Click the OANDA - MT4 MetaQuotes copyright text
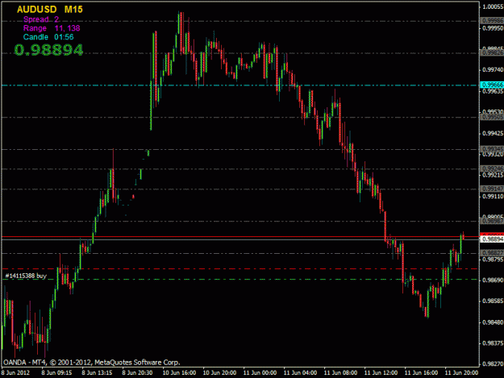 92,362
